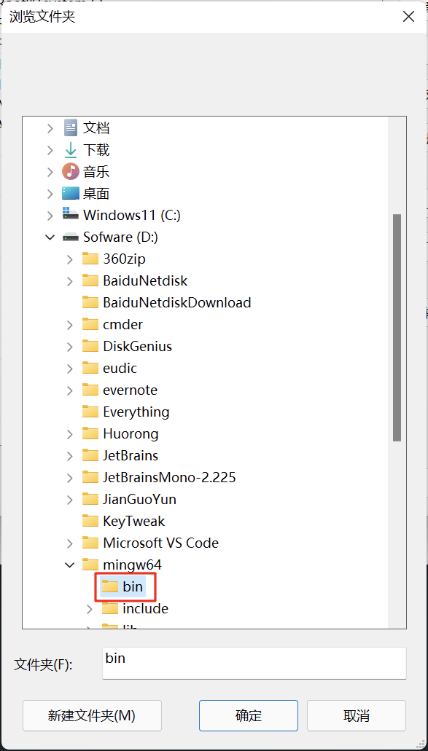Click the JetBrains folder icon
428x751 pixels.
tap(90, 455)
